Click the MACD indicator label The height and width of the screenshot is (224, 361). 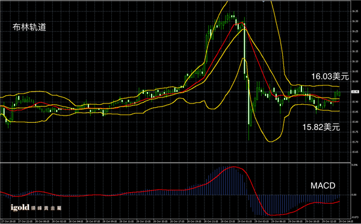pyautogui.click(x=322, y=185)
